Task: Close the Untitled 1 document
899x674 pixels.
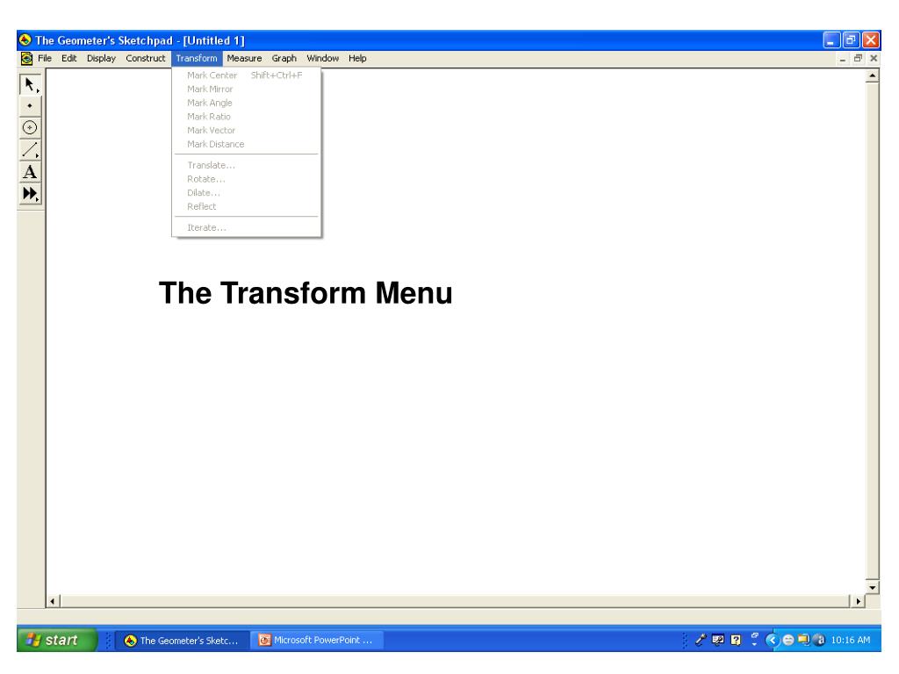Action: (x=874, y=59)
